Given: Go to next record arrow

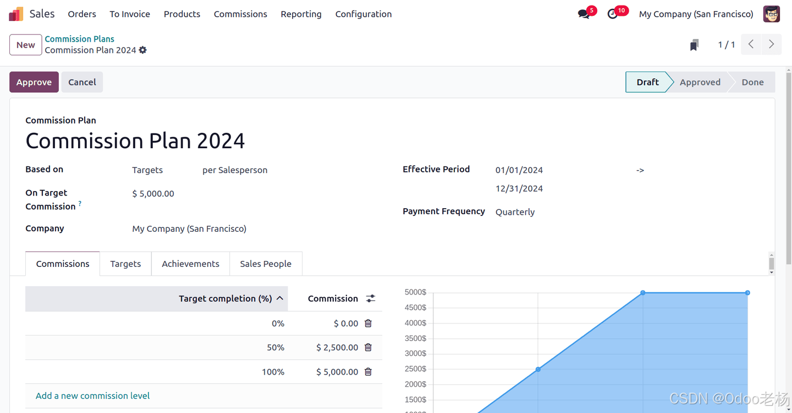Looking at the screenshot, I should pyautogui.click(x=771, y=44).
